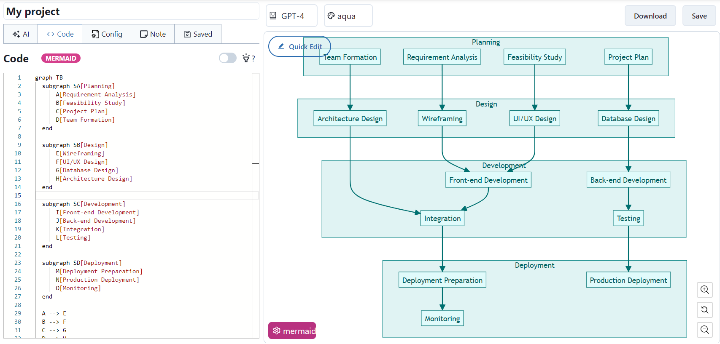Switch to the Code tab
Screen dimensions: 720x344
60,34
